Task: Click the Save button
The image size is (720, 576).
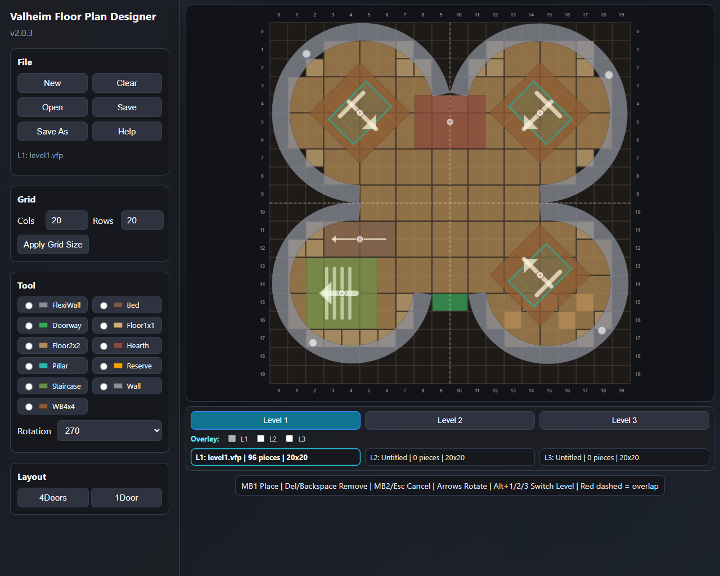Action: click(x=127, y=107)
